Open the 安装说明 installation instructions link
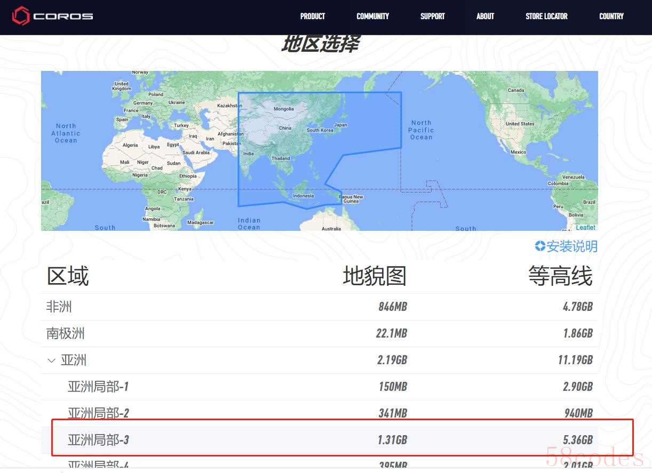 (571, 246)
